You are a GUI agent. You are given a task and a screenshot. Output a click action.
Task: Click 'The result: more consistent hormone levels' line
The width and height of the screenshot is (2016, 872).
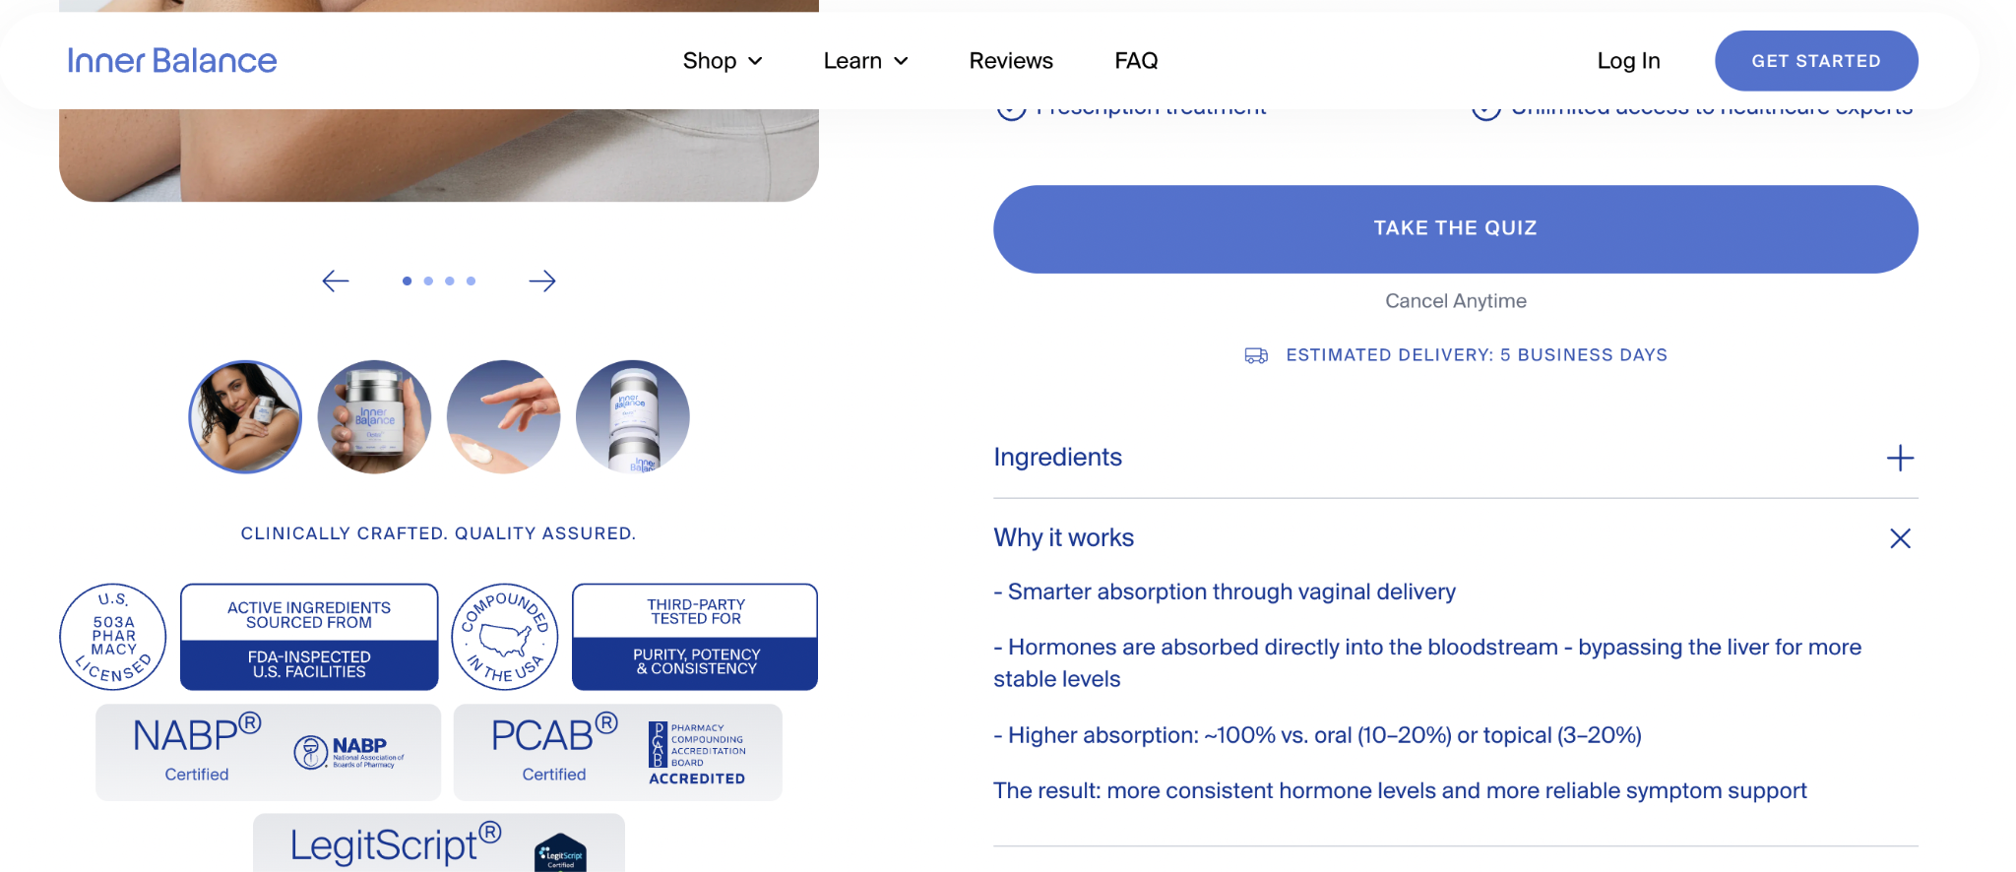pyautogui.click(x=1400, y=790)
